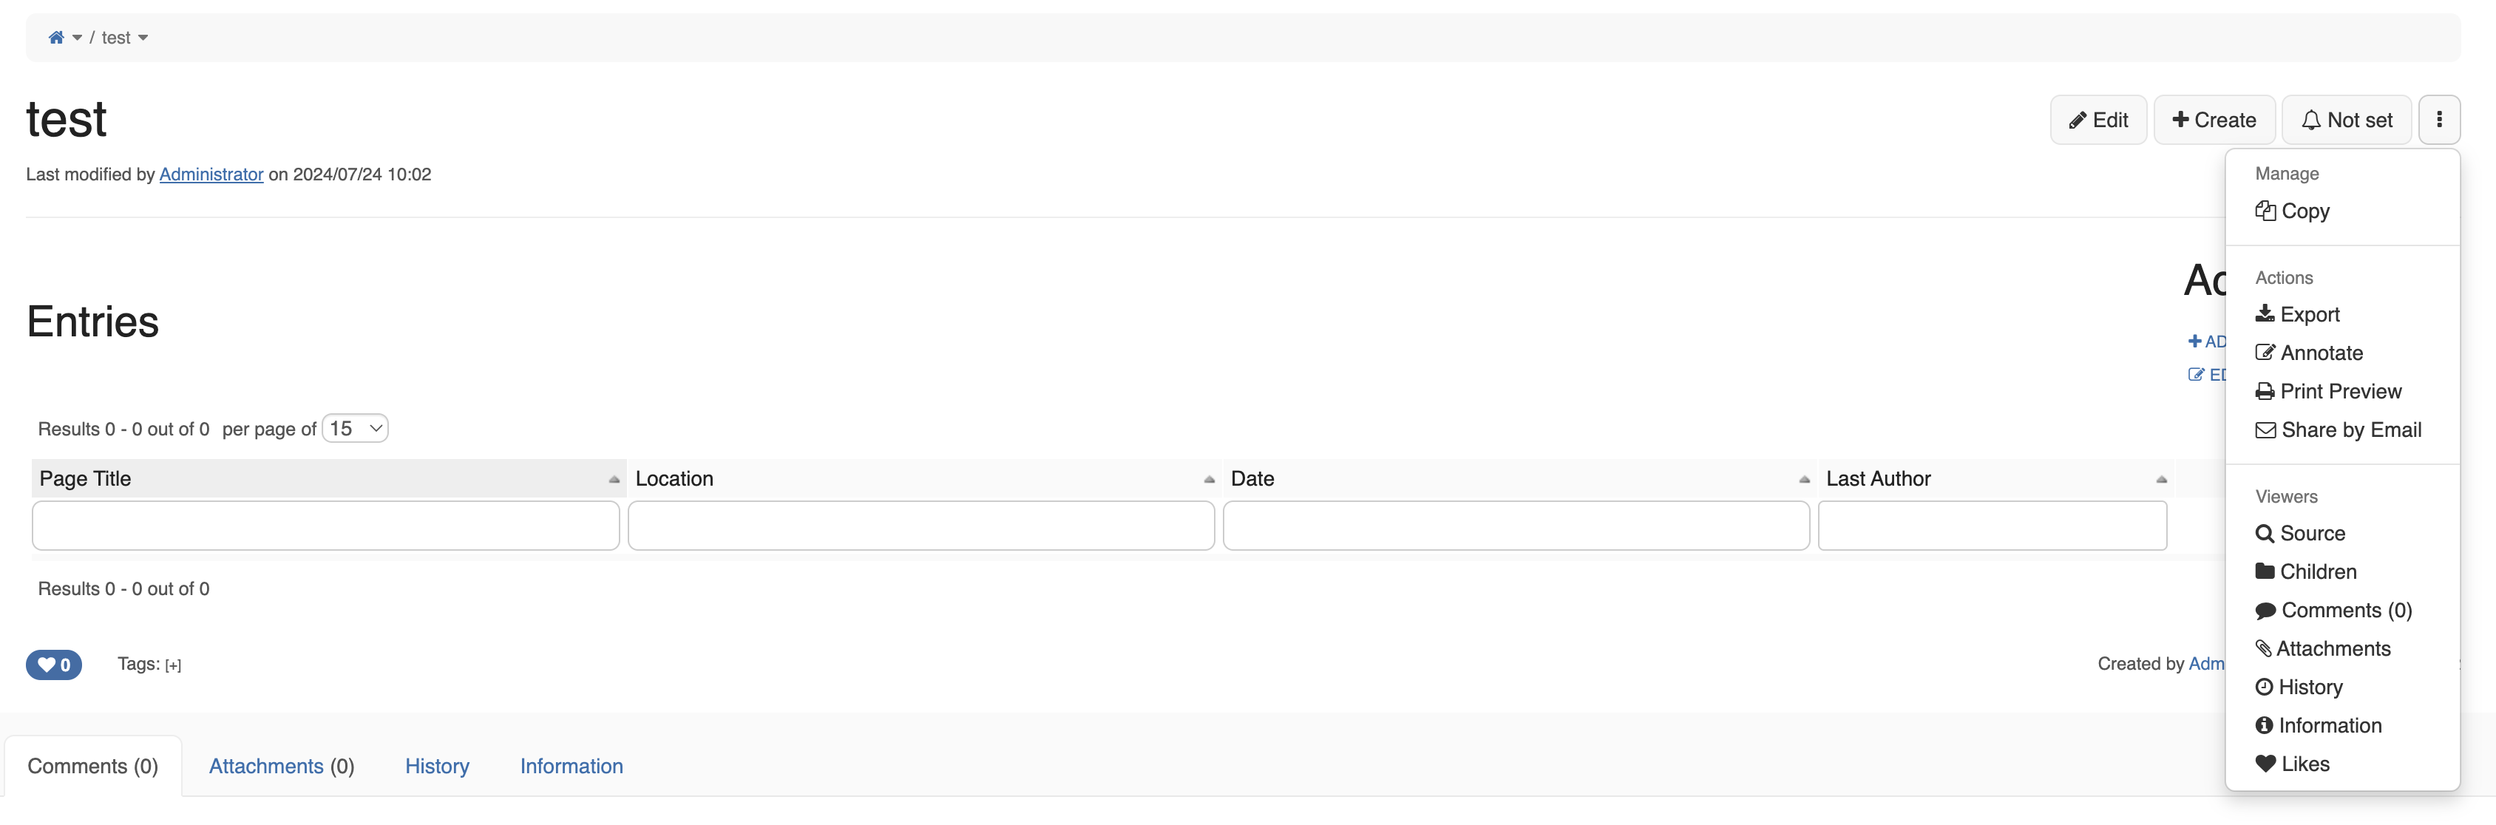The image size is (2496, 825).
Task: Switch to the Attachments (0) tab
Action: pyautogui.click(x=282, y=766)
